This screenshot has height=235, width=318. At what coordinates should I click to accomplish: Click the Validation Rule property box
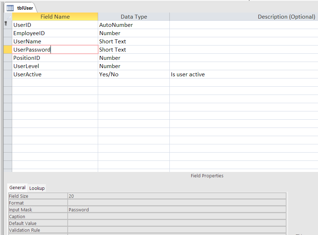(177, 230)
